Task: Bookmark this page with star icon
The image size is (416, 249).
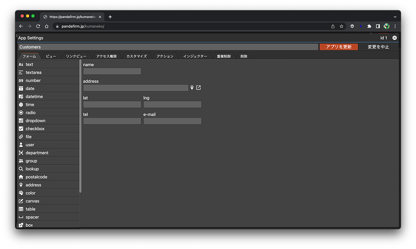Action: [342, 26]
